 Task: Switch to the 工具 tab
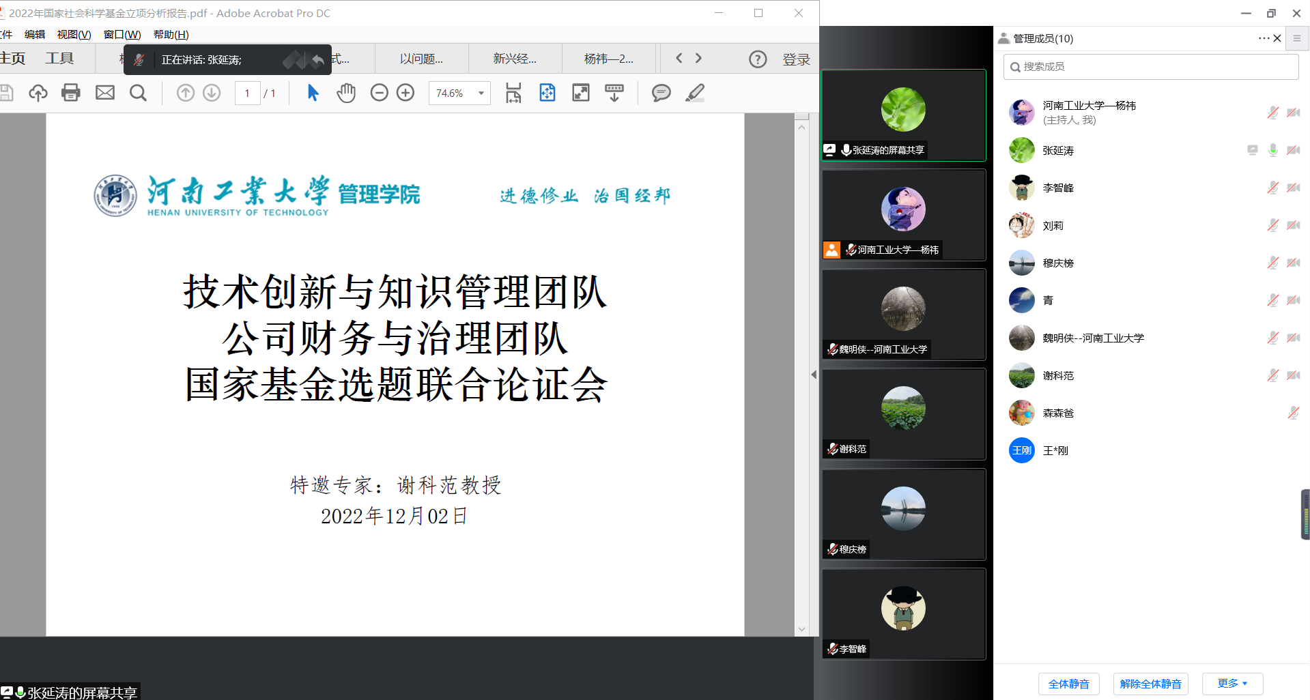click(59, 59)
